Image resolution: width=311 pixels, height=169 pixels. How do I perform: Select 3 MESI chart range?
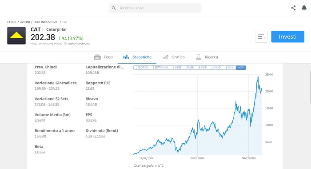[x=190, y=68]
